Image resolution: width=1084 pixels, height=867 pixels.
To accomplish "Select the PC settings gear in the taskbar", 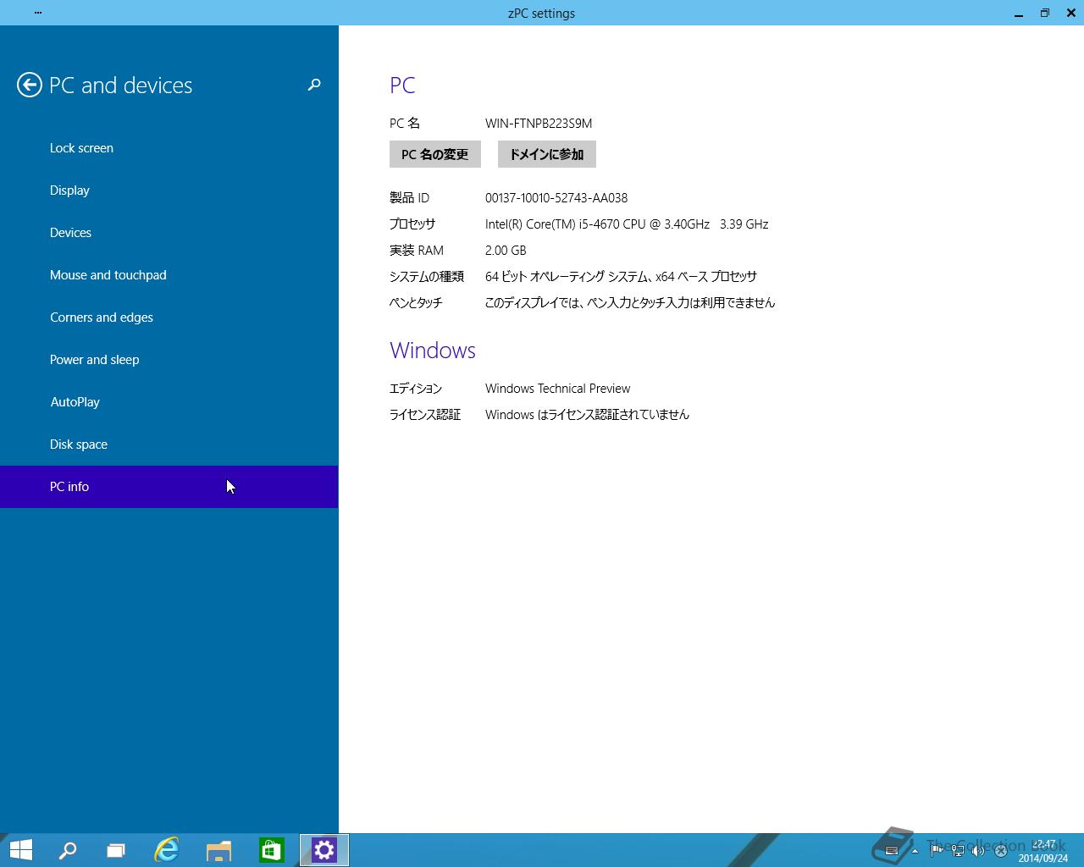I will coord(324,850).
